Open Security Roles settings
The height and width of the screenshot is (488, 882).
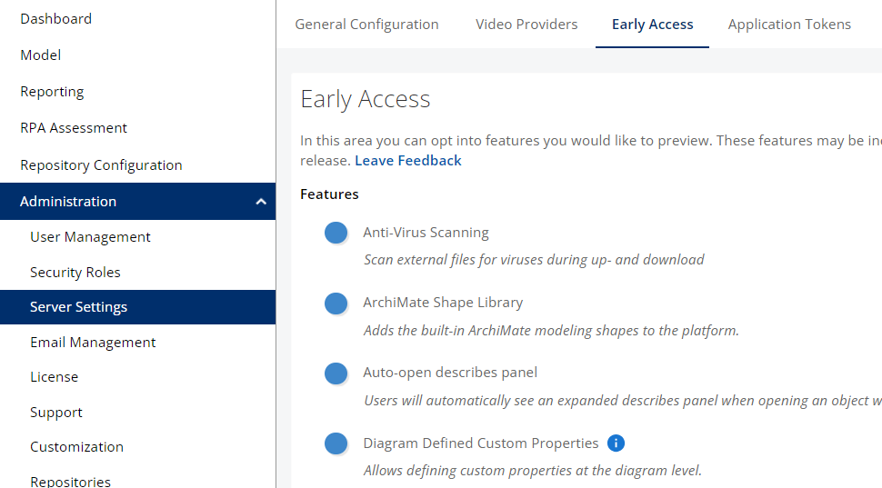(x=75, y=273)
